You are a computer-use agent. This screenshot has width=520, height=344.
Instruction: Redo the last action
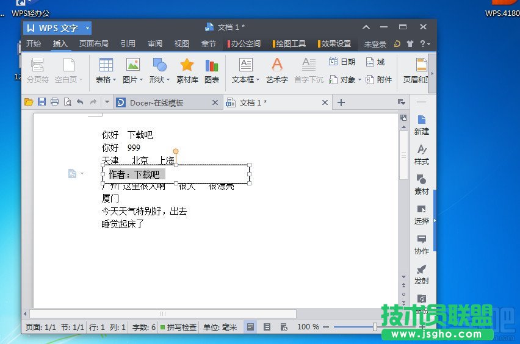pos(93,102)
